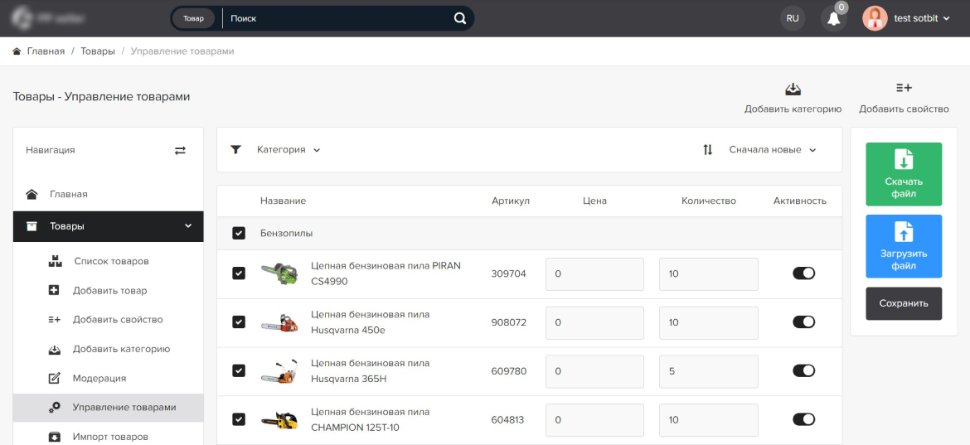Click the filter funnel icon
The height and width of the screenshot is (445, 970).
click(x=235, y=149)
